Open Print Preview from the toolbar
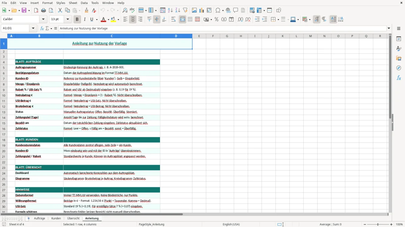The height and width of the screenshot is (227, 405). tap(51, 10)
